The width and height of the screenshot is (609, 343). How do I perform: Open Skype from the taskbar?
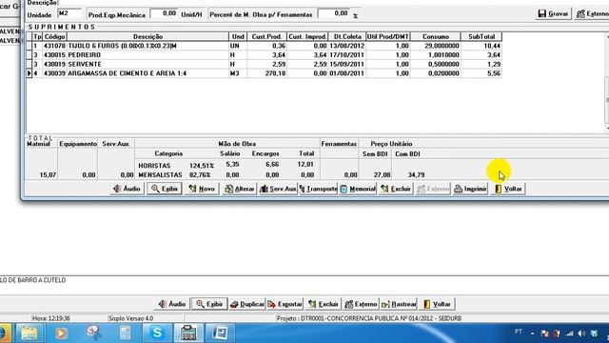click(x=157, y=333)
